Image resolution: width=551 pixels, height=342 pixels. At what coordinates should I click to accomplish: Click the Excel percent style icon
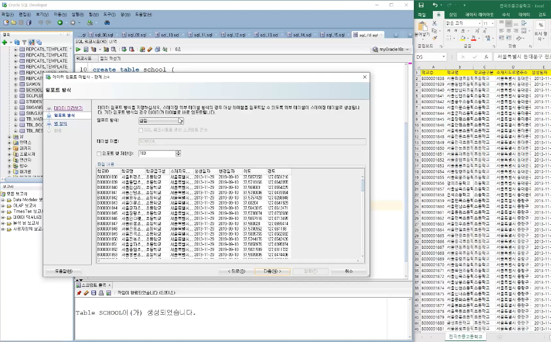[x=540, y=25]
